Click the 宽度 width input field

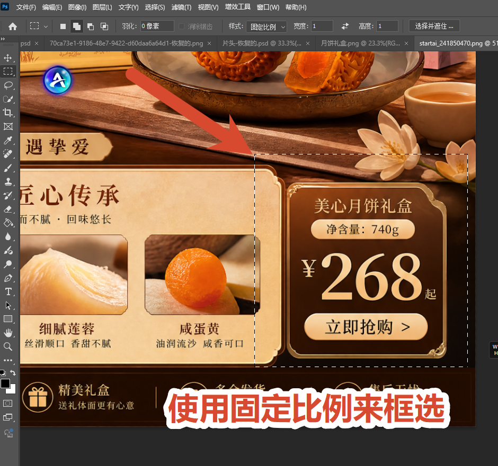pyautogui.click(x=322, y=26)
